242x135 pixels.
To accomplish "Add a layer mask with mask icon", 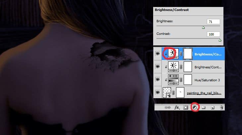I will [x=186, y=107].
